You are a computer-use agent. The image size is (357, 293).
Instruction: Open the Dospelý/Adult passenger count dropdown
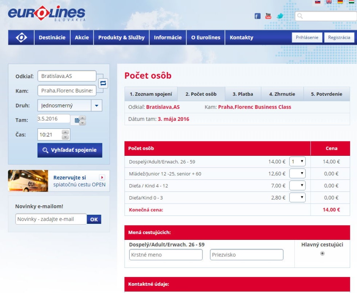pyautogui.click(x=297, y=162)
